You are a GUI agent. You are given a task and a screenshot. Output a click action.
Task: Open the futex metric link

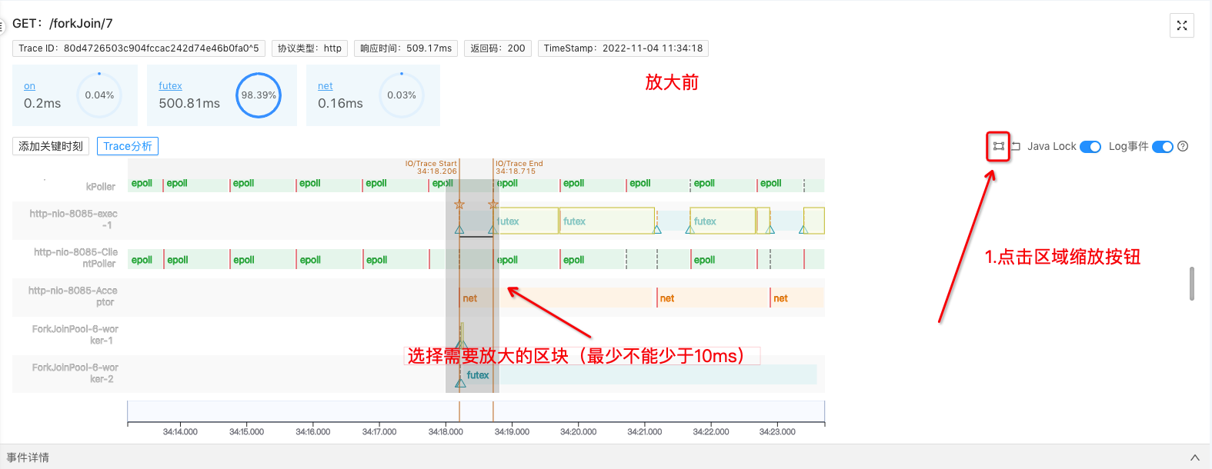(x=170, y=86)
